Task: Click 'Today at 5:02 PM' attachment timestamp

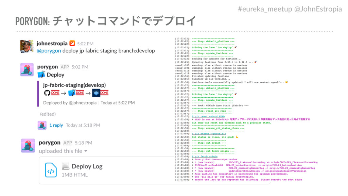Action: pyautogui.click(x=118, y=103)
